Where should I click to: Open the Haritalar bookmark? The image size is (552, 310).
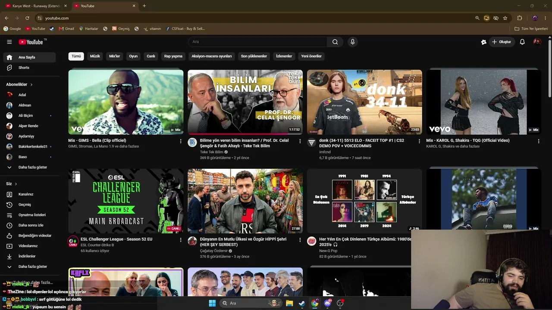pyautogui.click(x=88, y=29)
